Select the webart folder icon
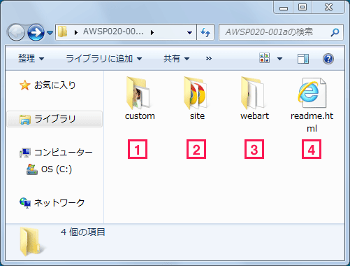The image size is (350, 266). (x=253, y=93)
